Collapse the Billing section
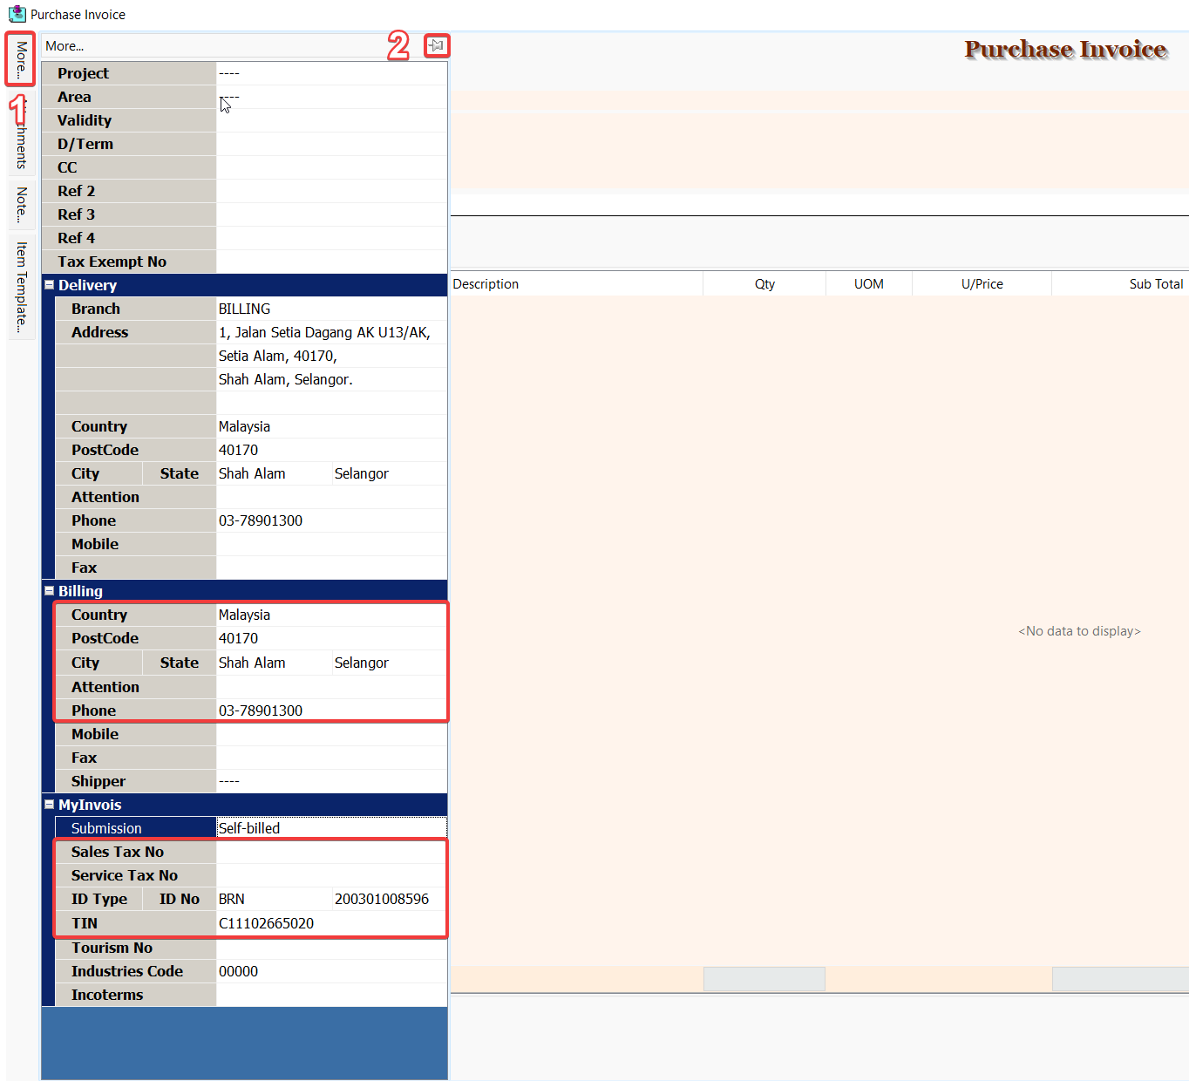The image size is (1189, 1081). click(50, 591)
